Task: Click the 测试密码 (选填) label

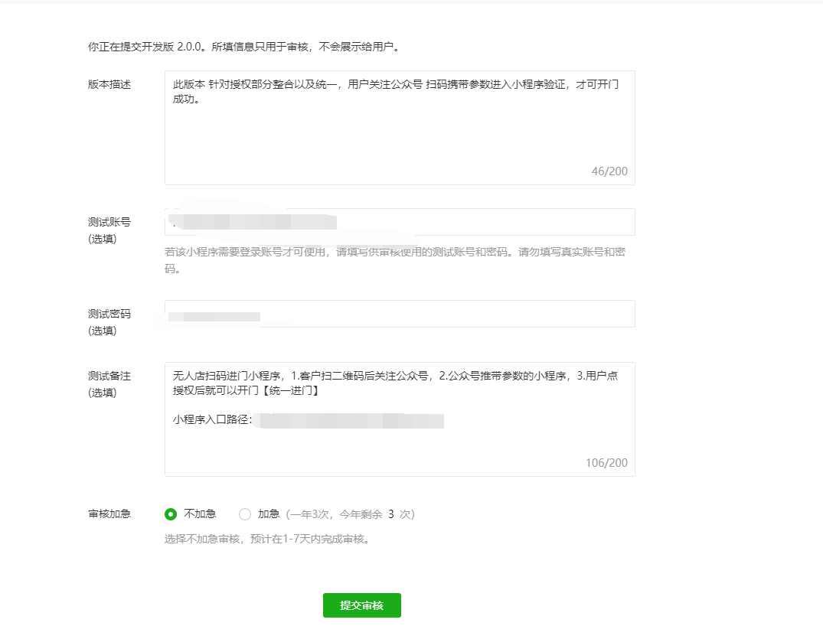Action: [x=109, y=322]
